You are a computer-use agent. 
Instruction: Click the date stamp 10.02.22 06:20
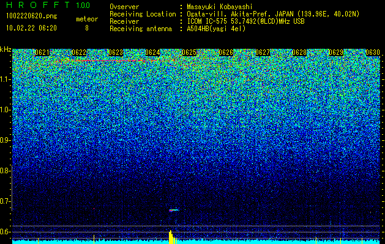31,28
